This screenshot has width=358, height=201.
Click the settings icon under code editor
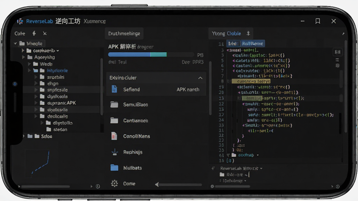coord(338,186)
